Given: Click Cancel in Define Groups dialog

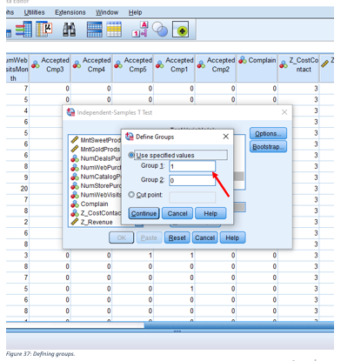Looking at the screenshot, I should [x=177, y=213].
